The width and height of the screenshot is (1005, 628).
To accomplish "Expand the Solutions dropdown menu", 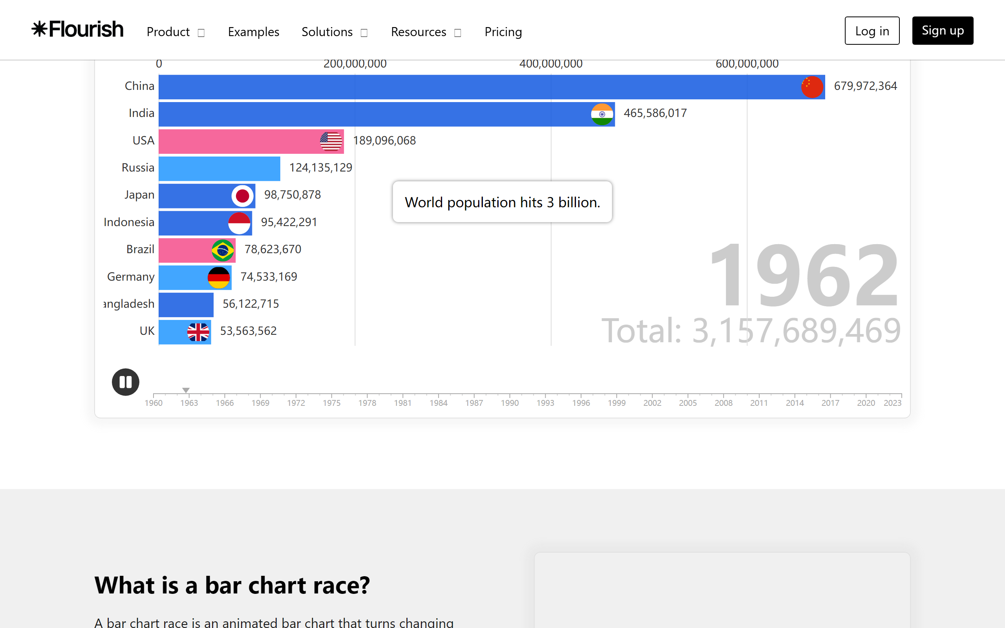I will point(335,32).
